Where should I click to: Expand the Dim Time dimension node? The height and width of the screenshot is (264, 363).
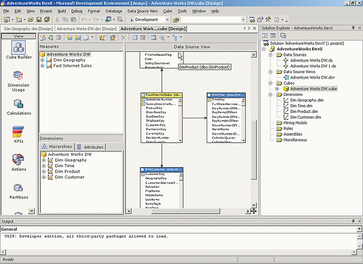click(x=44, y=166)
